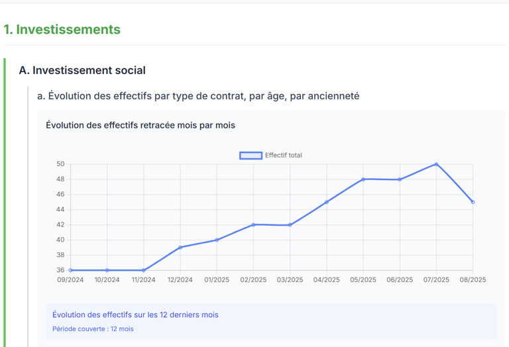The image size is (509, 347).
Task: Select the 05/2025 data point
Action: tap(363, 179)
